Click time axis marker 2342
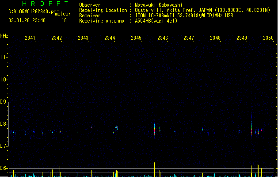278x177 pixels. point(57,38)
